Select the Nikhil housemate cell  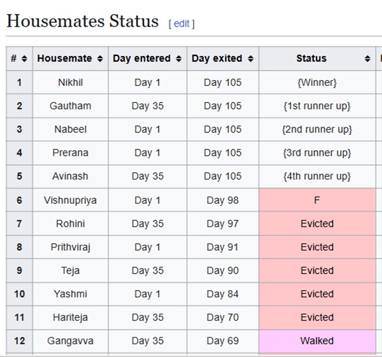pyautogui.click(x=70, y=83)
